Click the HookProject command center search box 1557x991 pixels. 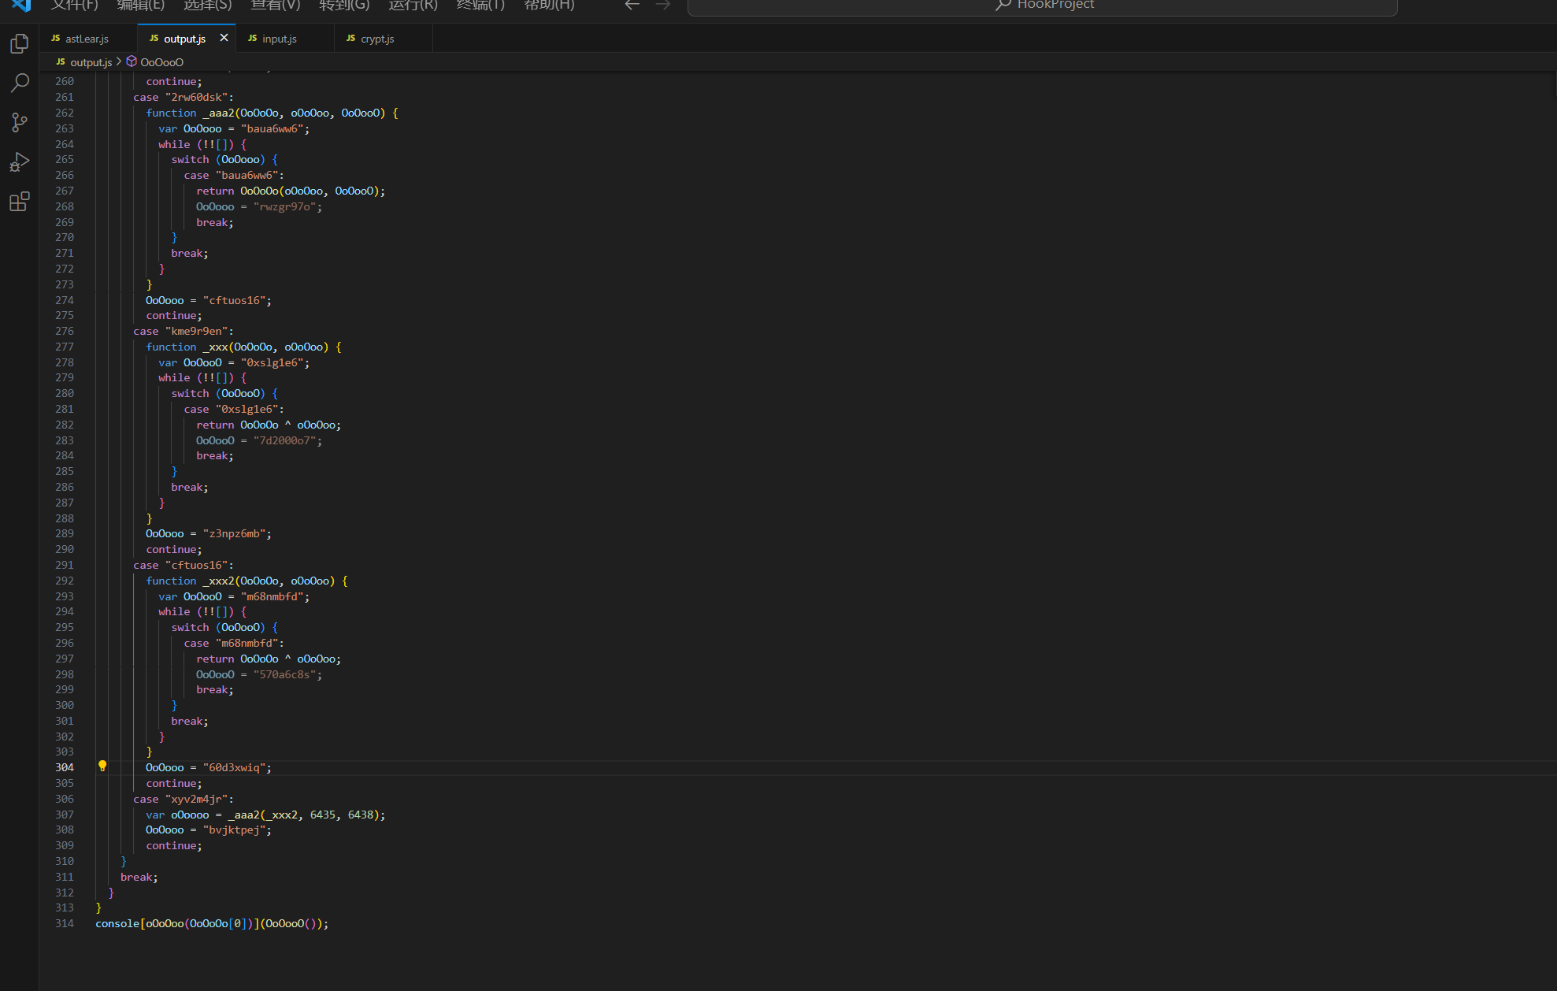tap(1042, 6)
